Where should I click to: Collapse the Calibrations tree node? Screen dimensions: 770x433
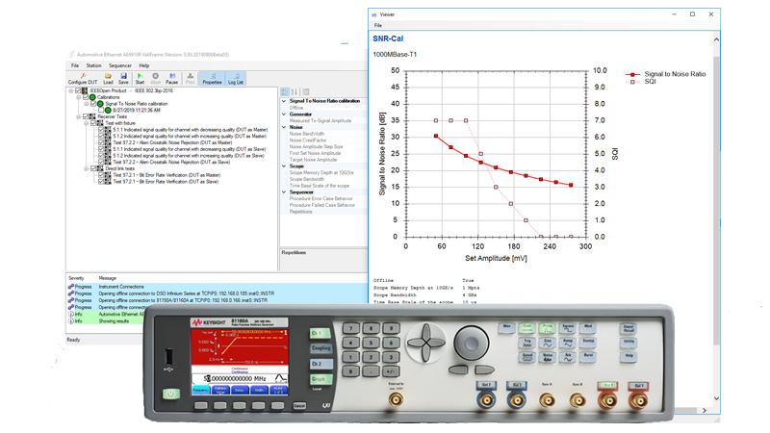click(x=79, y=97)
